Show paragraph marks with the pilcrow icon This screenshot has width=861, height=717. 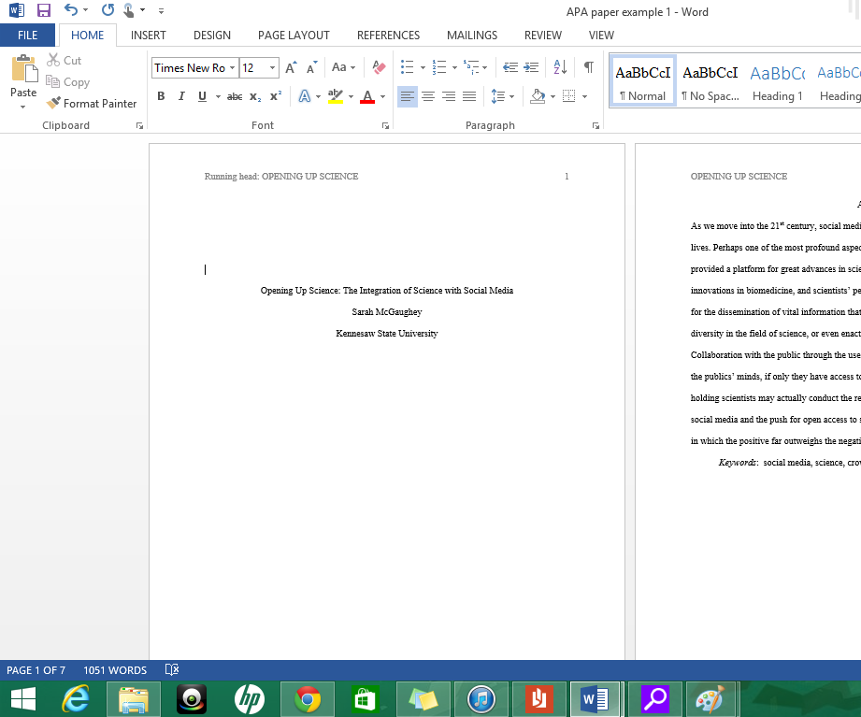click(x=588, y=67)
